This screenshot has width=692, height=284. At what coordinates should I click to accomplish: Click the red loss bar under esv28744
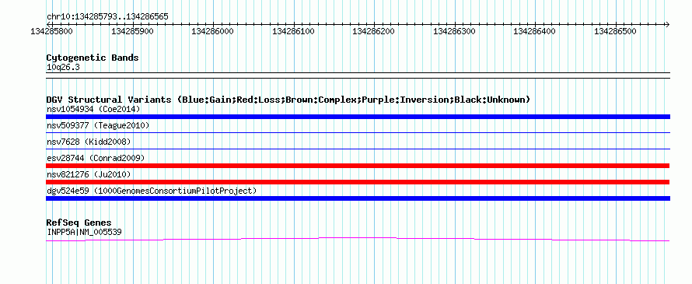point(358,166)
